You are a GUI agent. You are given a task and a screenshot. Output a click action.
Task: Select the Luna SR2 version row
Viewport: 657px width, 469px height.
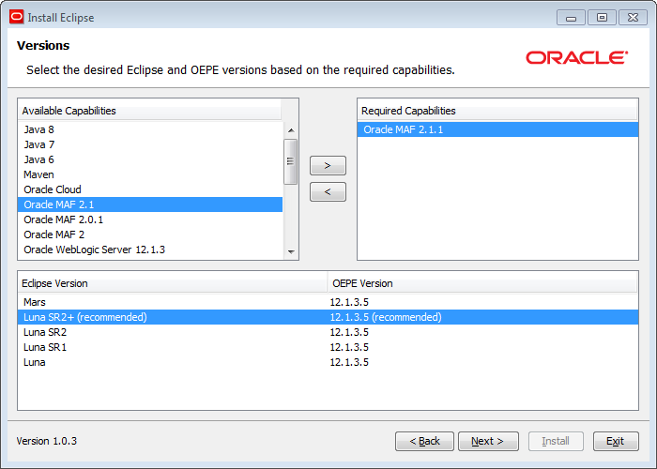pos(328,332)
